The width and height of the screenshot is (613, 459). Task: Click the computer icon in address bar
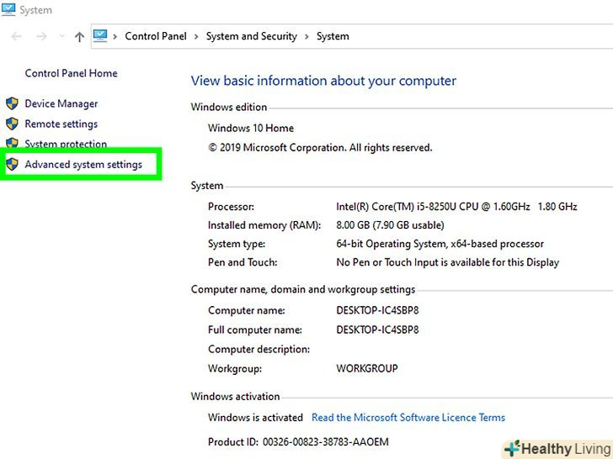point(100,36)
